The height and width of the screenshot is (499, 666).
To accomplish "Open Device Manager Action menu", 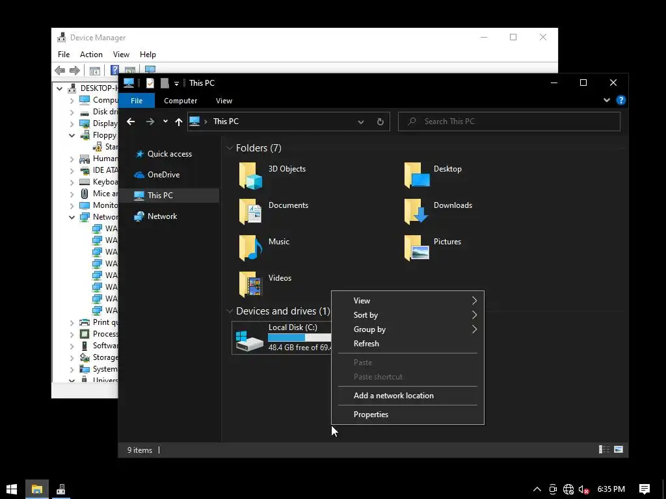I will (x=91, y=55).
